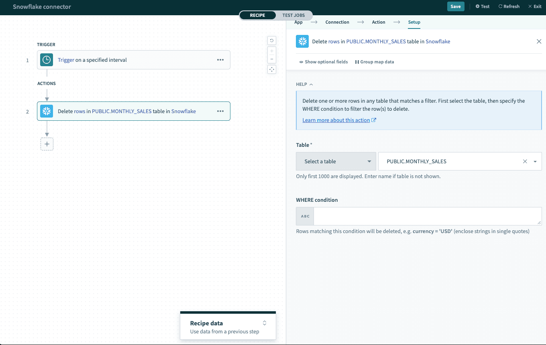The image size is (546, 345).
Task: Click the Snowflake icon in step 2
Action: 47,111
